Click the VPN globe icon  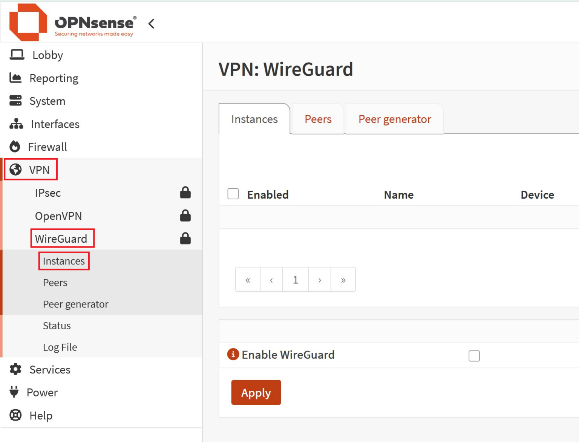point(15,170)
